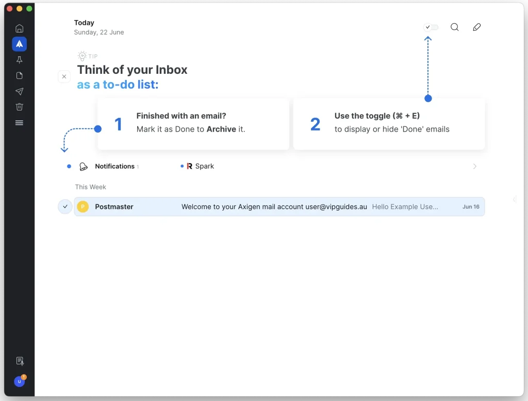Click the user account avatar
Screen dimensions: 528x401
point(20,381)
